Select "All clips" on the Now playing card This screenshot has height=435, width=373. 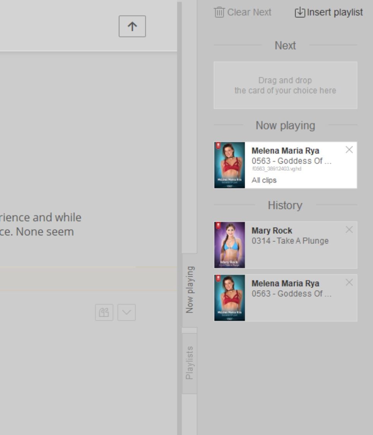[x=264, y=180]
